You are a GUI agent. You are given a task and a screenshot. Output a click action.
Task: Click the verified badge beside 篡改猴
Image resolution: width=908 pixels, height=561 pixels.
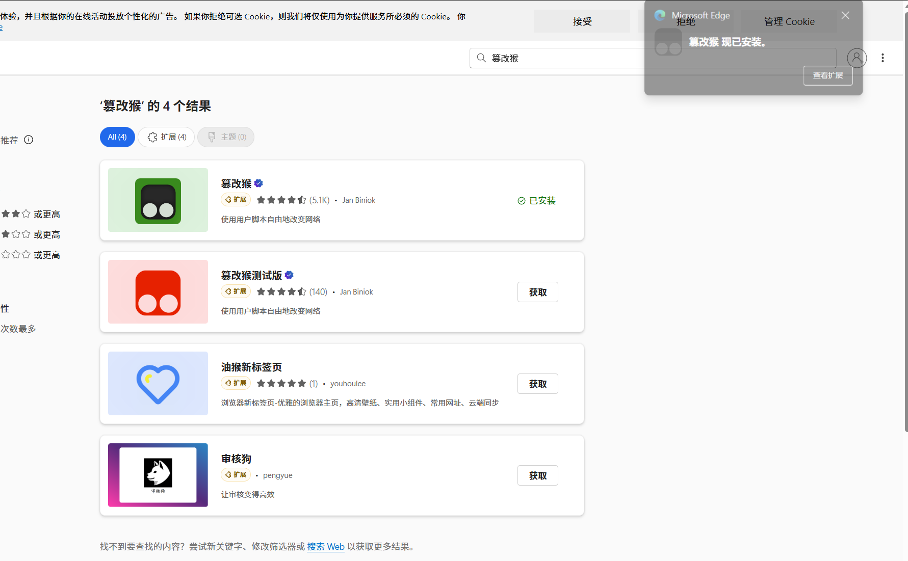pyautogui.click(x=258, y=183)
